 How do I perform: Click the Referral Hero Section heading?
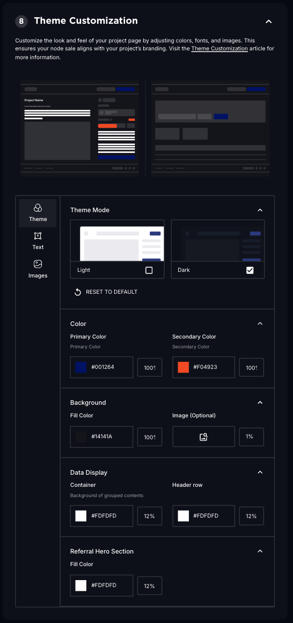(102, 551)
